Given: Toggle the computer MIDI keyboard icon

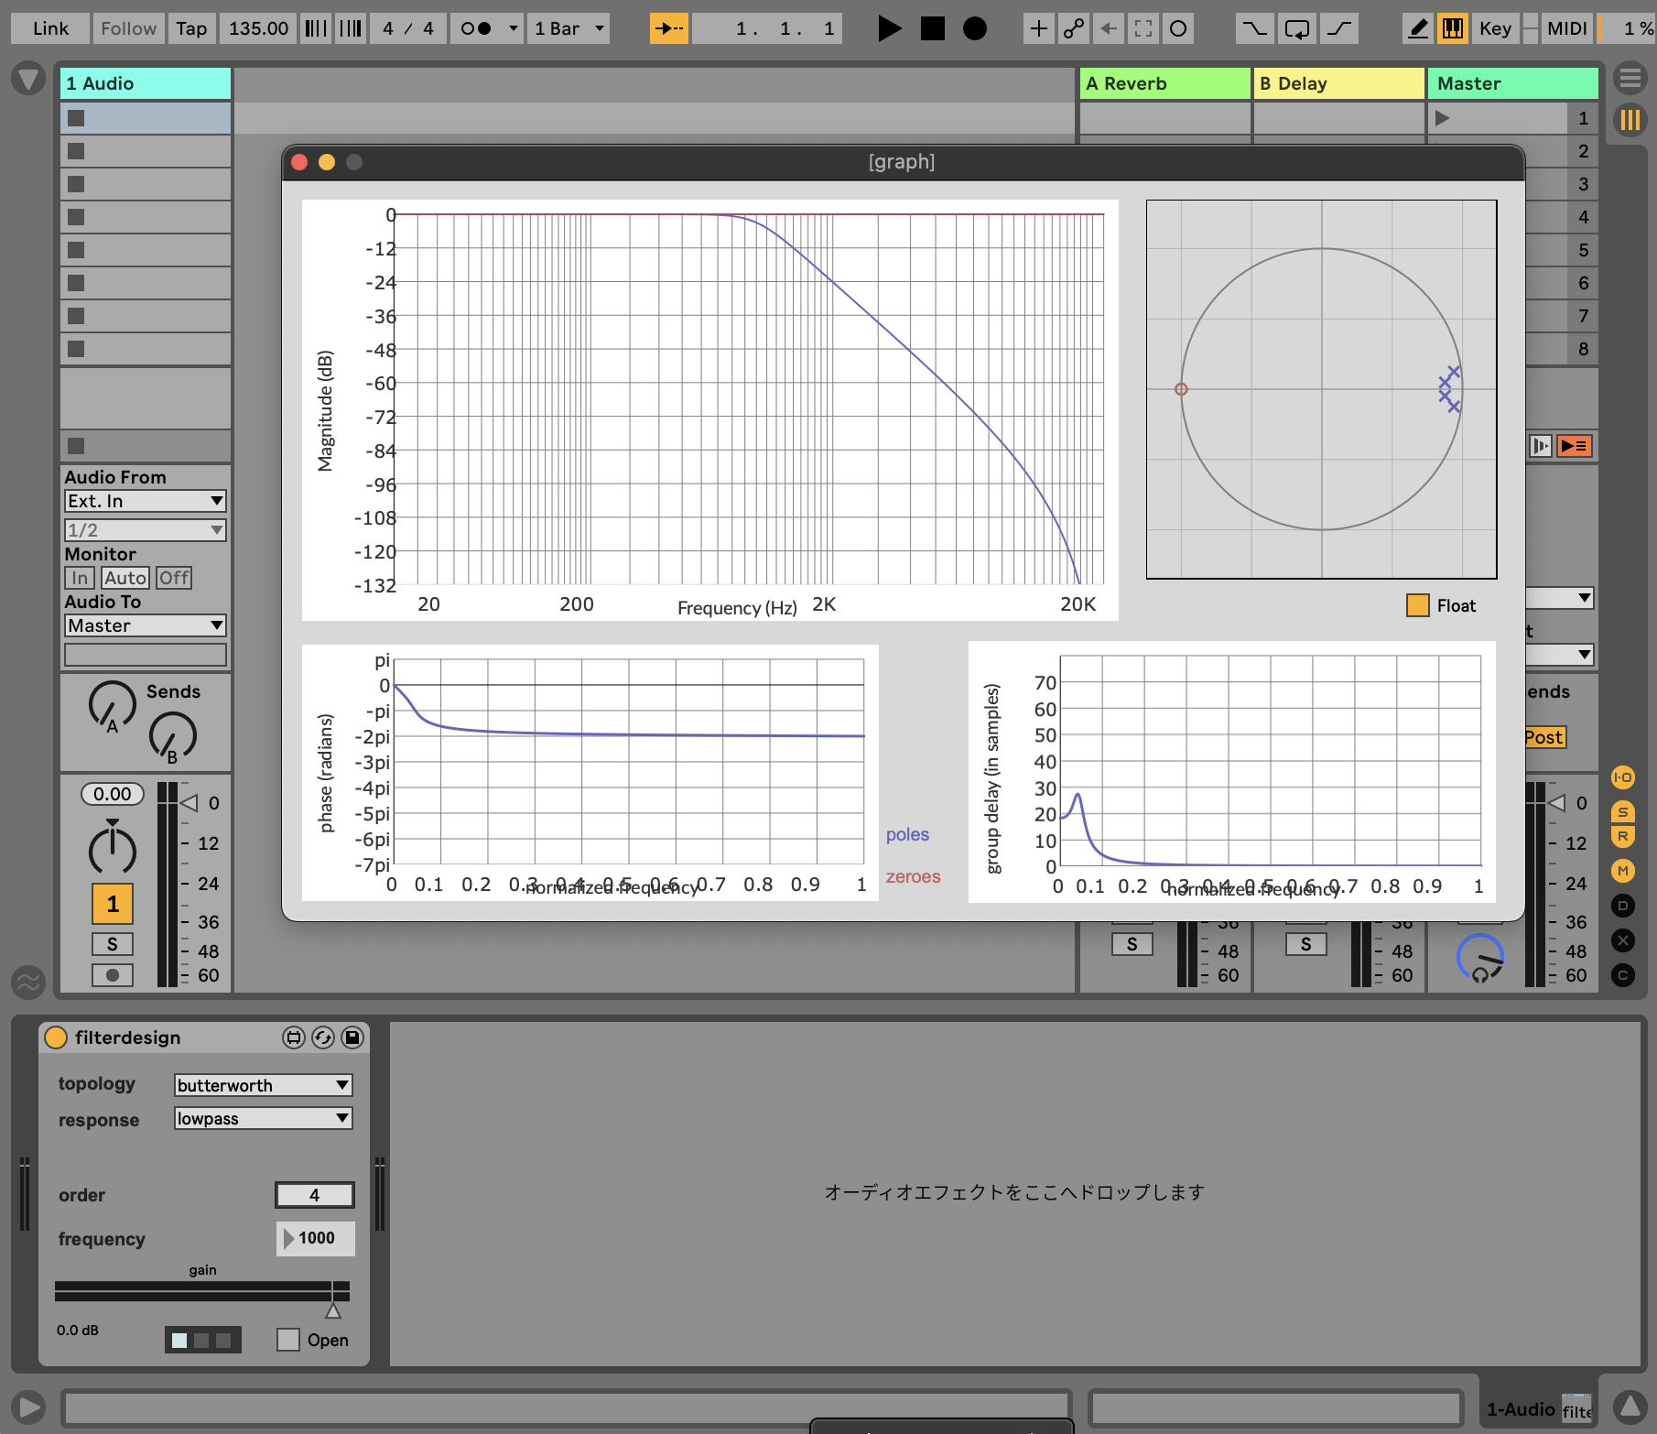Looking at the screenshot, I should 1453,28.
